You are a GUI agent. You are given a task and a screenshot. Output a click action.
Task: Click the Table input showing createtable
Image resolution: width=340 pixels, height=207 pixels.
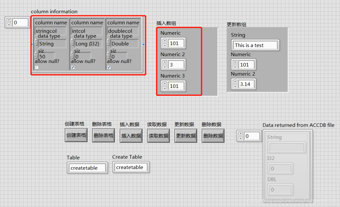click(87, 168)
